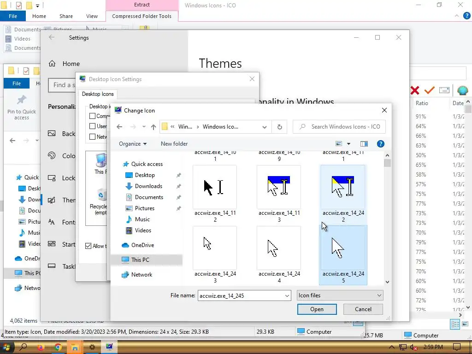Select accwiz.exe_14_112 icon thumbnail

pos(215,187)
